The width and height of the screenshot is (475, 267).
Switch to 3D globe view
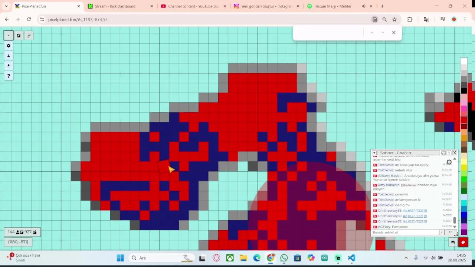click(29, 36)
